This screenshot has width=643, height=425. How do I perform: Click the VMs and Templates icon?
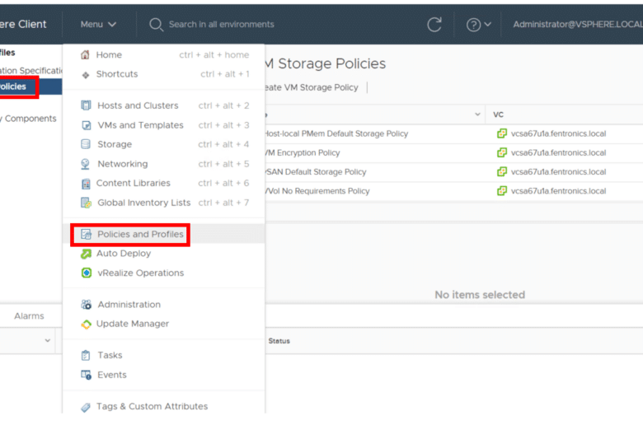(x=86, y=125)
